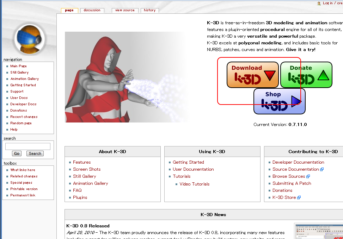Click the Search button
This screenshot has height=239, width=343.
(35, 153)
